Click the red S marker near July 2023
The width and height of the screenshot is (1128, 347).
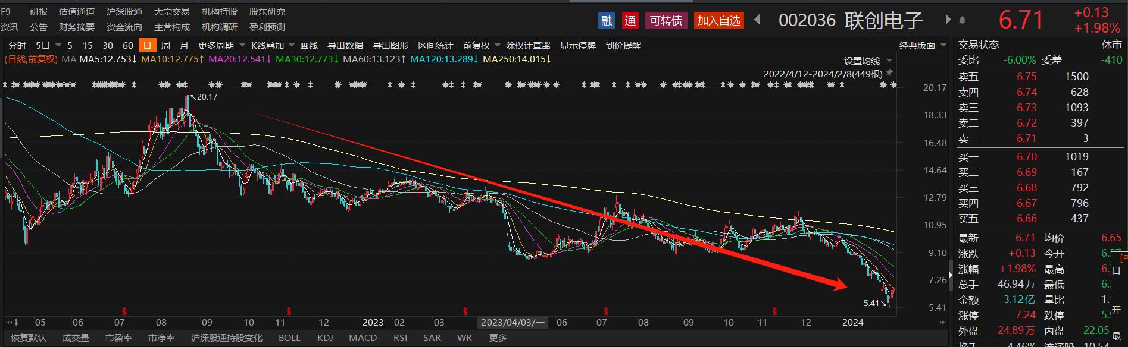[x=606, y=311]
